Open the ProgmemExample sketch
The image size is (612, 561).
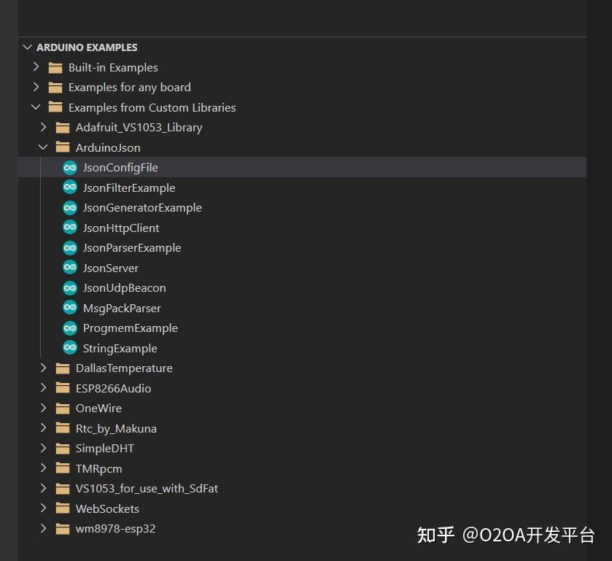(131, 328)
